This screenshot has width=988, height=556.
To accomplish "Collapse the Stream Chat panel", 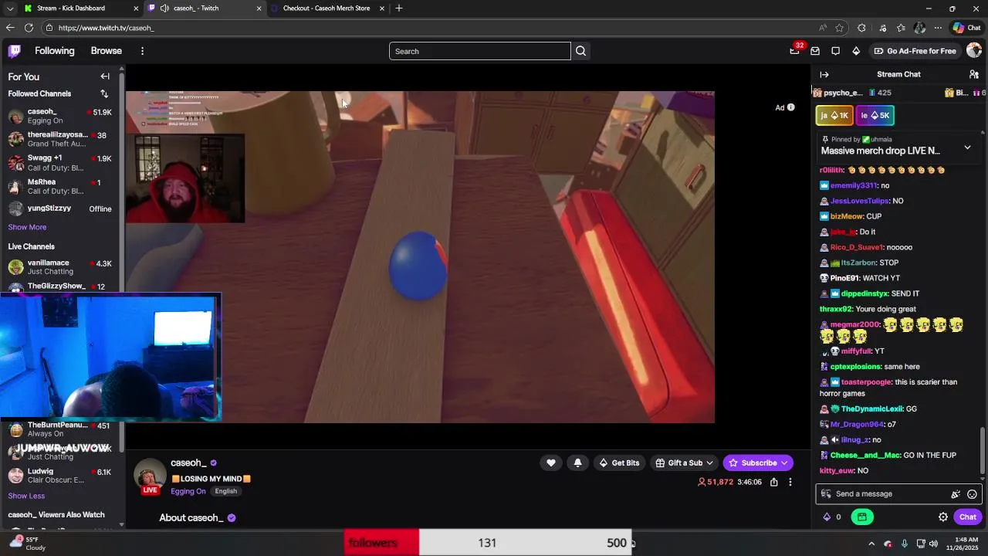I will tap(824, 74).
